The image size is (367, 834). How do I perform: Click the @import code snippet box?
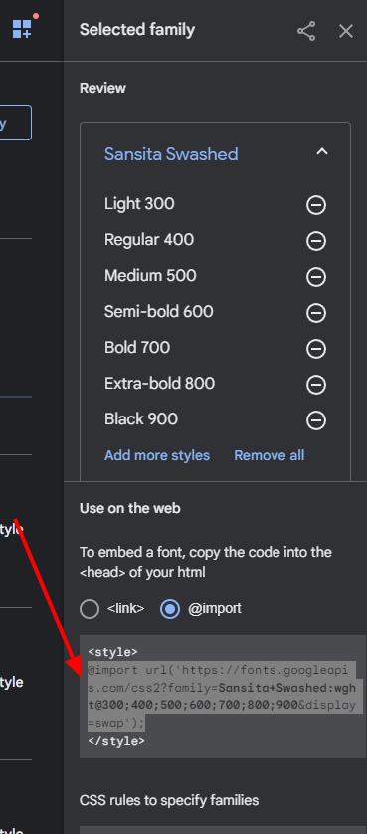pyautogui.click(x=223, y=696)
